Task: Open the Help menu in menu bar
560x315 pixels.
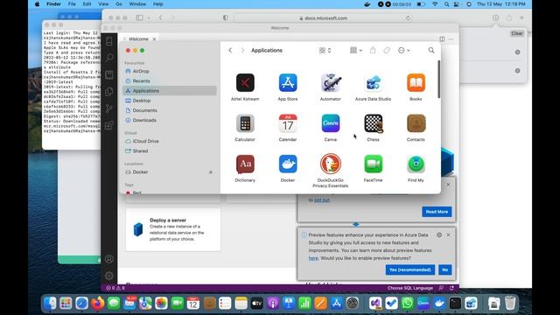Action: (x=157, y=4)
